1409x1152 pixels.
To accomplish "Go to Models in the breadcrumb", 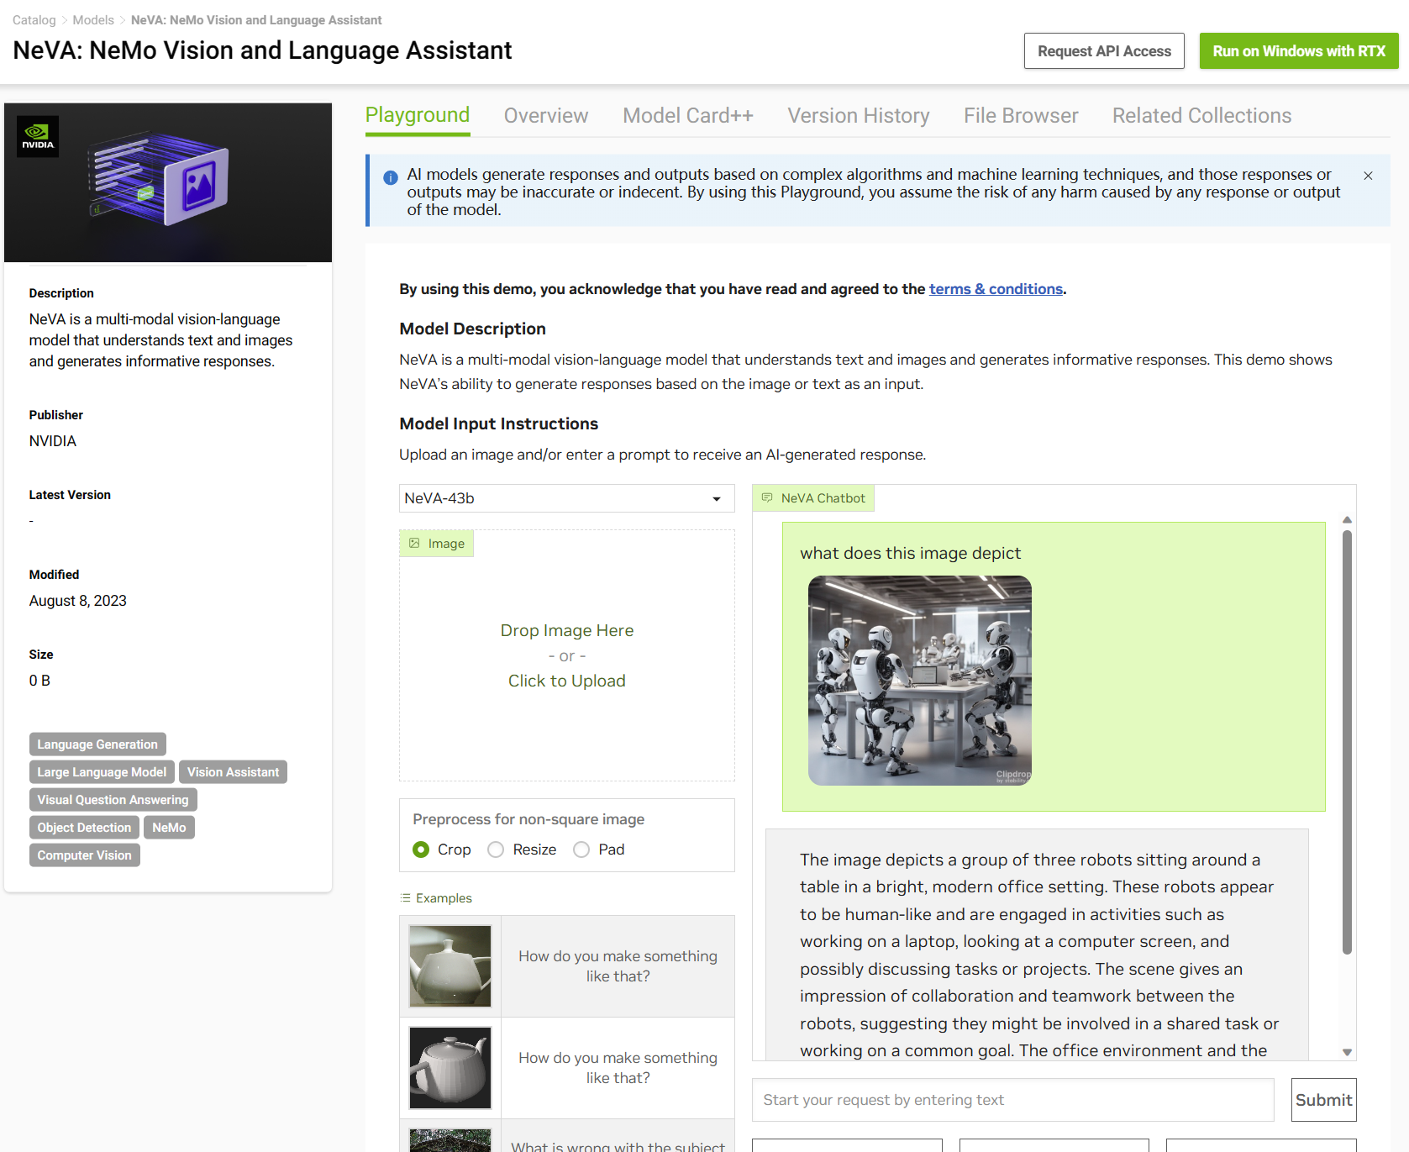I will [x=93, y=20].
